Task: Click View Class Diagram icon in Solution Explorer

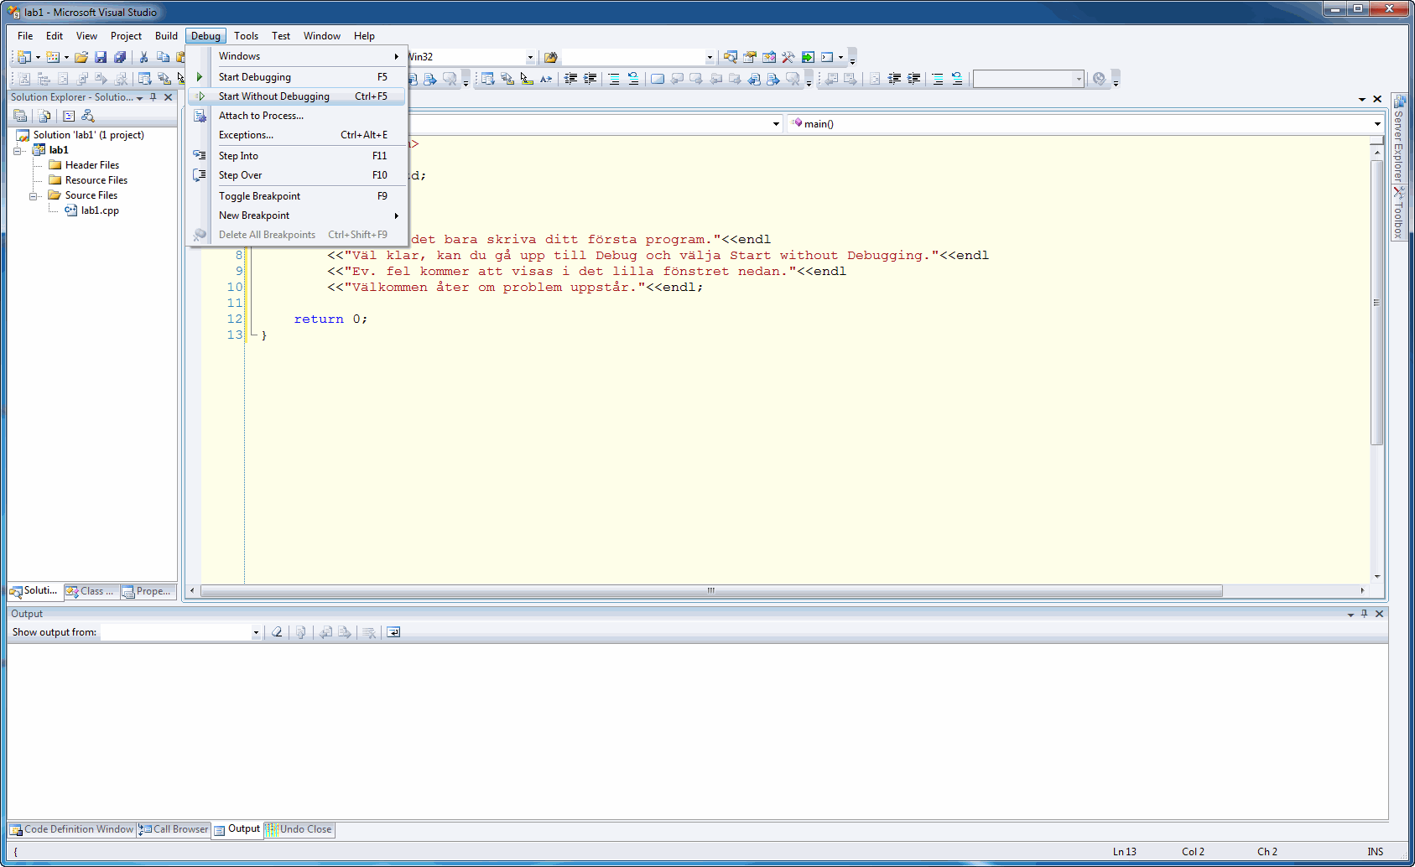Action: coord(88,116)
